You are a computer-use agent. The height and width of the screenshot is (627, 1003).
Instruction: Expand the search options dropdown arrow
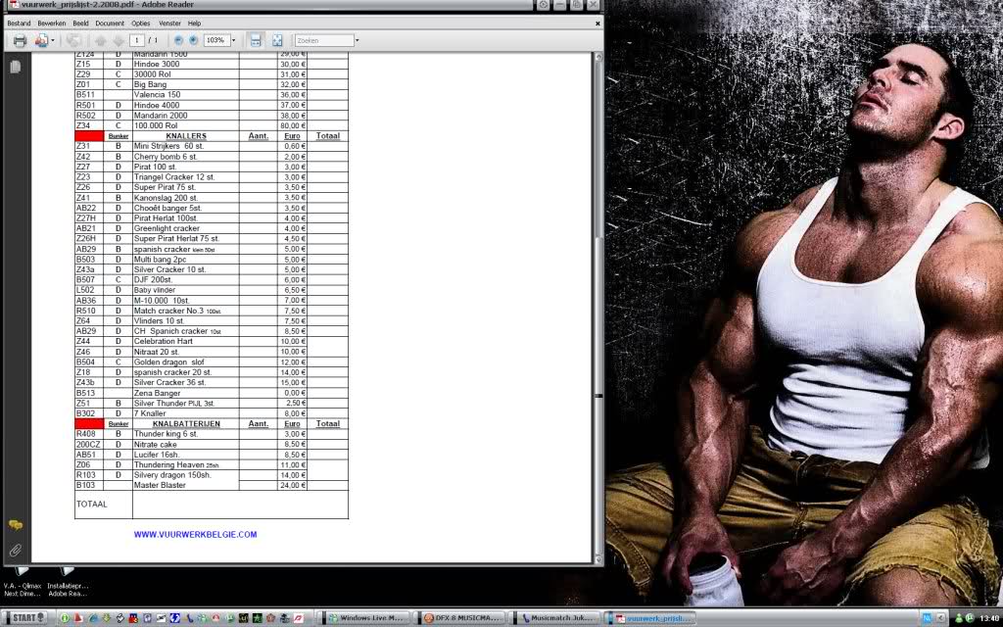(358, 40)
